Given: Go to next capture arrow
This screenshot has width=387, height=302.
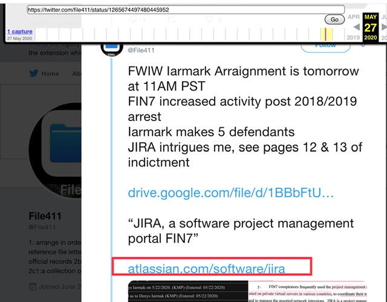Looking at the screenshot, I should pos(384,27).
